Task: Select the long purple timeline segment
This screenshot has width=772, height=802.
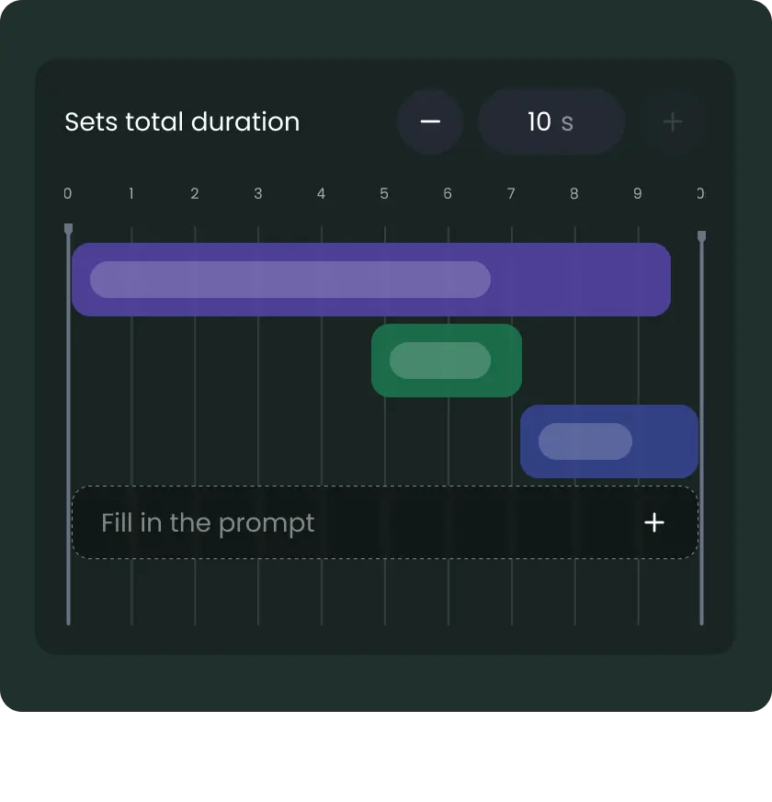Action: coord(579,280)
